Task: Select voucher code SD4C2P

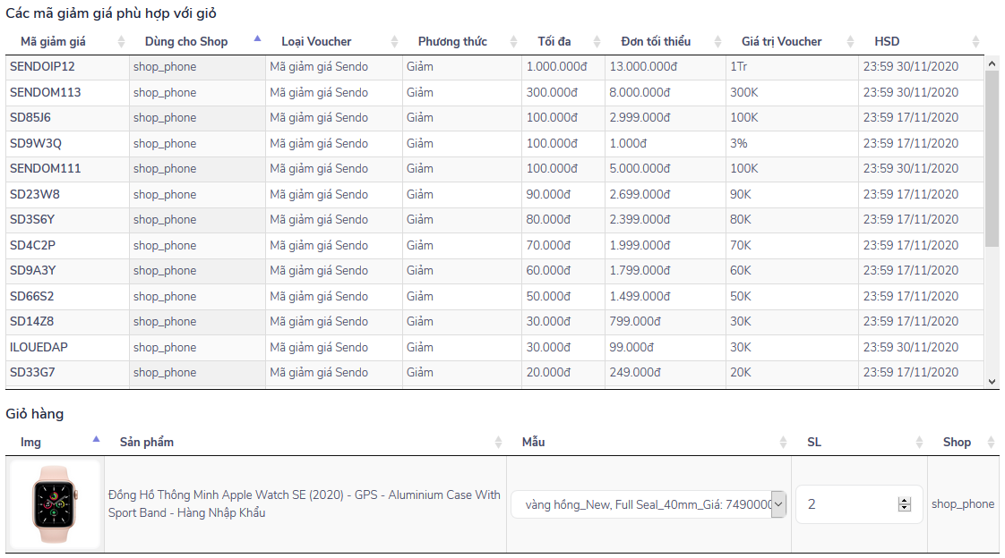Action: click(x=32, y=245)
